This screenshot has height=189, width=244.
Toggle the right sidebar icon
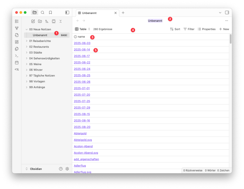(x=227, y=13)
